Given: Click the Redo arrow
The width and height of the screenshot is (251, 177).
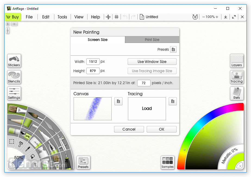Looking at the screenshot, I should click(133, 17).
